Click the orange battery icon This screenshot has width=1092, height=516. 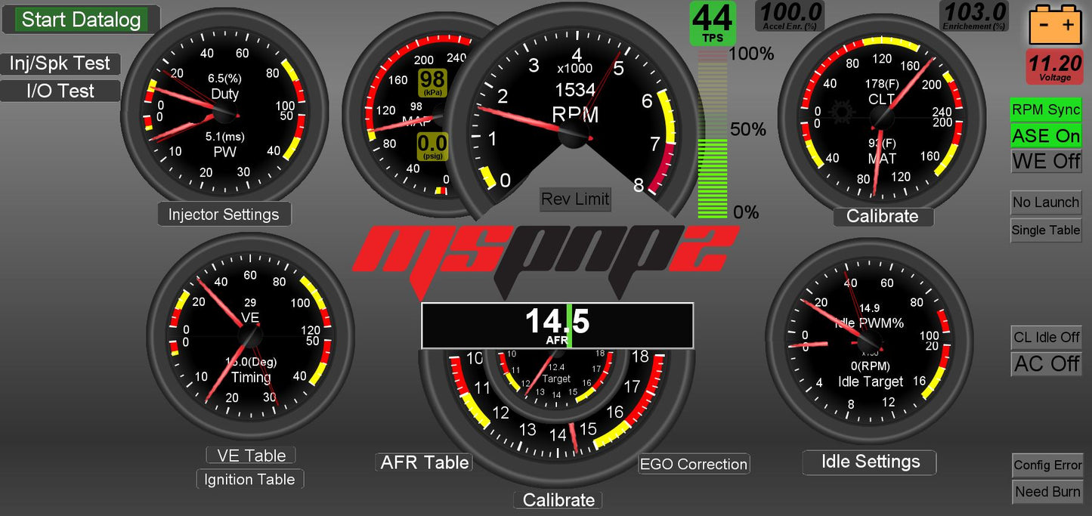[1055, 24]
